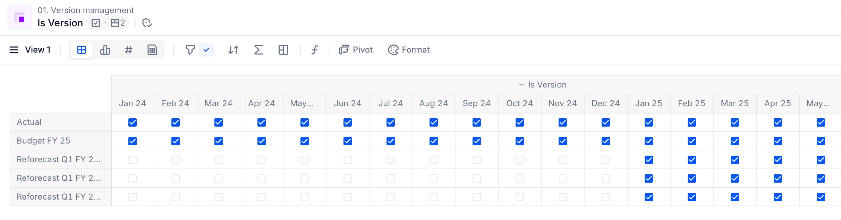This screenshot has height=220, width=841.
Task: Open the Format options
Action: [x=409, y=50]
